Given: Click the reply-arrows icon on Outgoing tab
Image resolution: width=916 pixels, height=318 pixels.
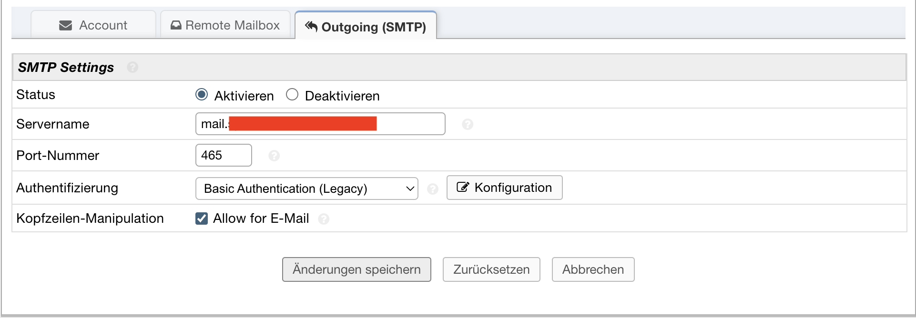Looking at the screenshot, I should 311,26.
